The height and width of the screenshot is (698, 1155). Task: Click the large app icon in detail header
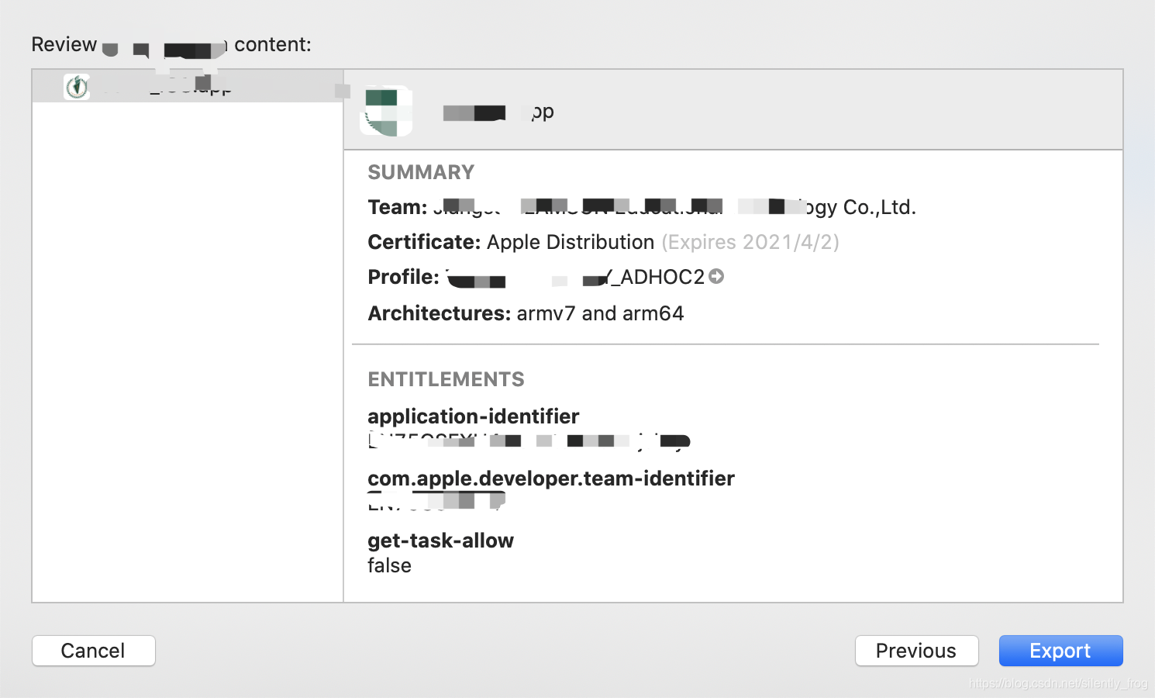386,111
